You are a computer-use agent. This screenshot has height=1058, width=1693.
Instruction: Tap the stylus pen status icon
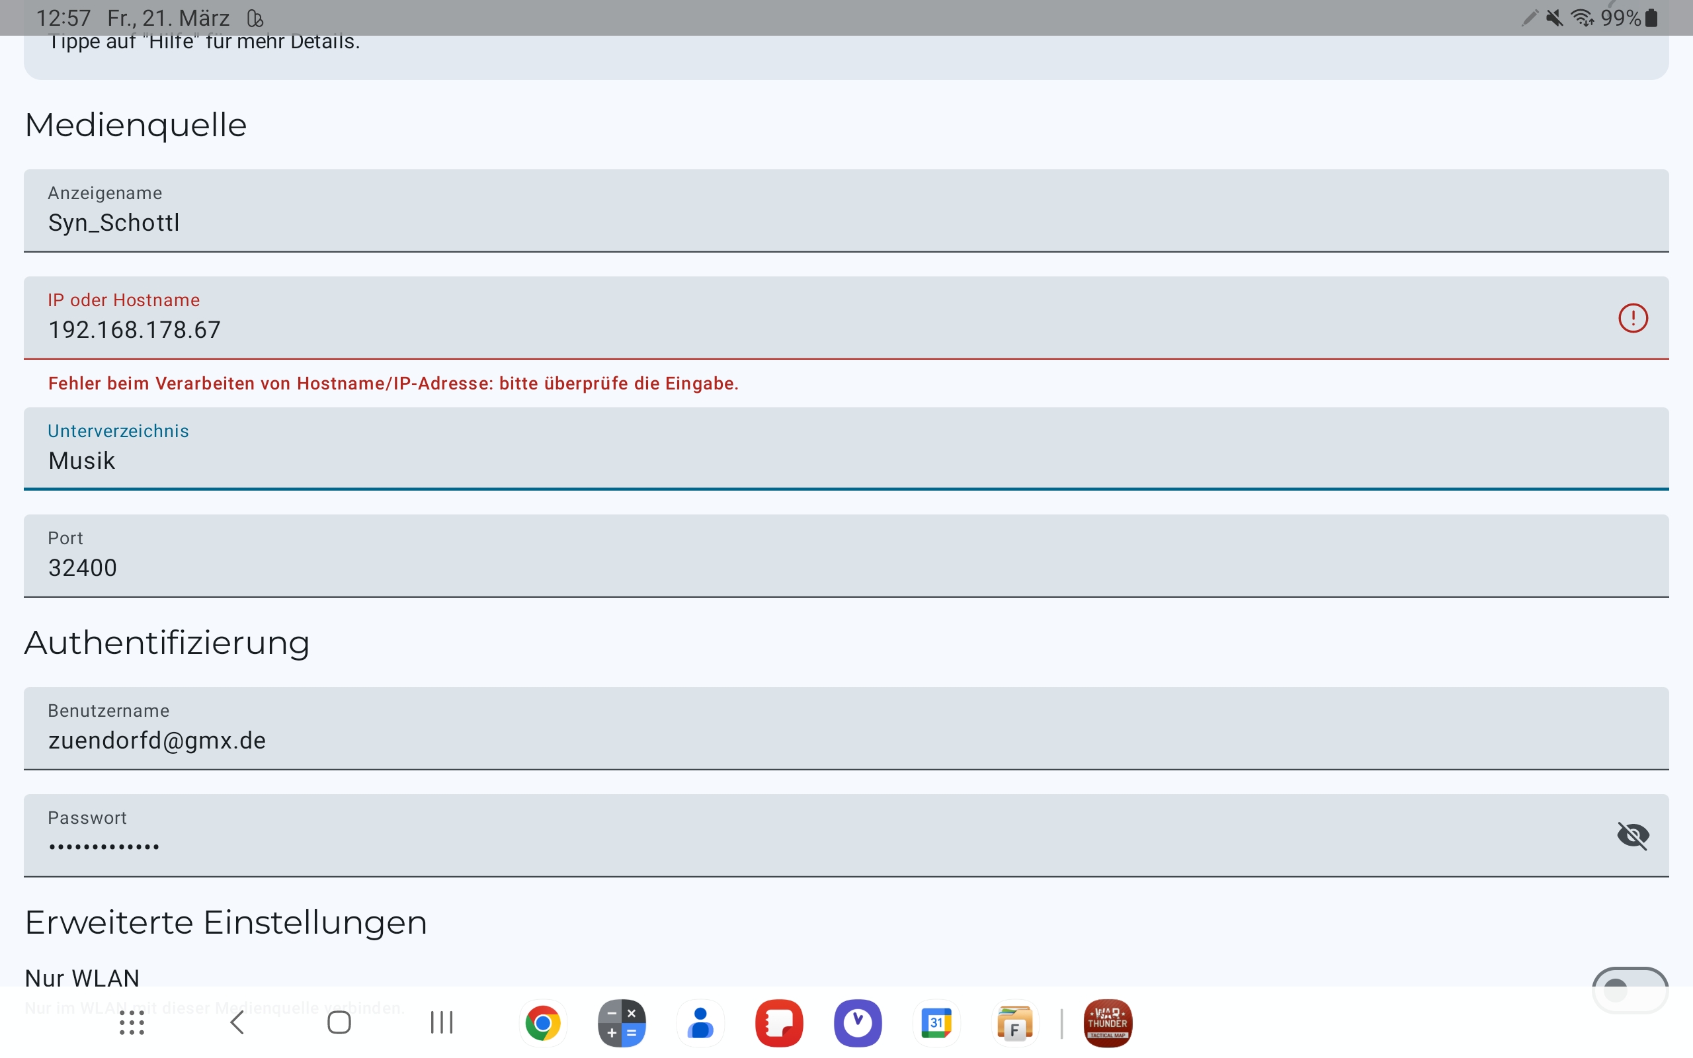[1530, 17]
